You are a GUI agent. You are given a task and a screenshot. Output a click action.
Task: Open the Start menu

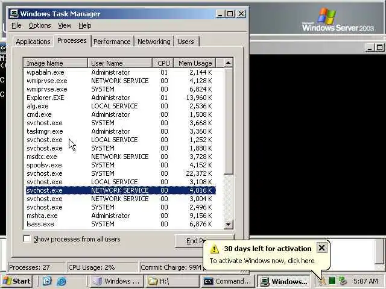point(17,281)
